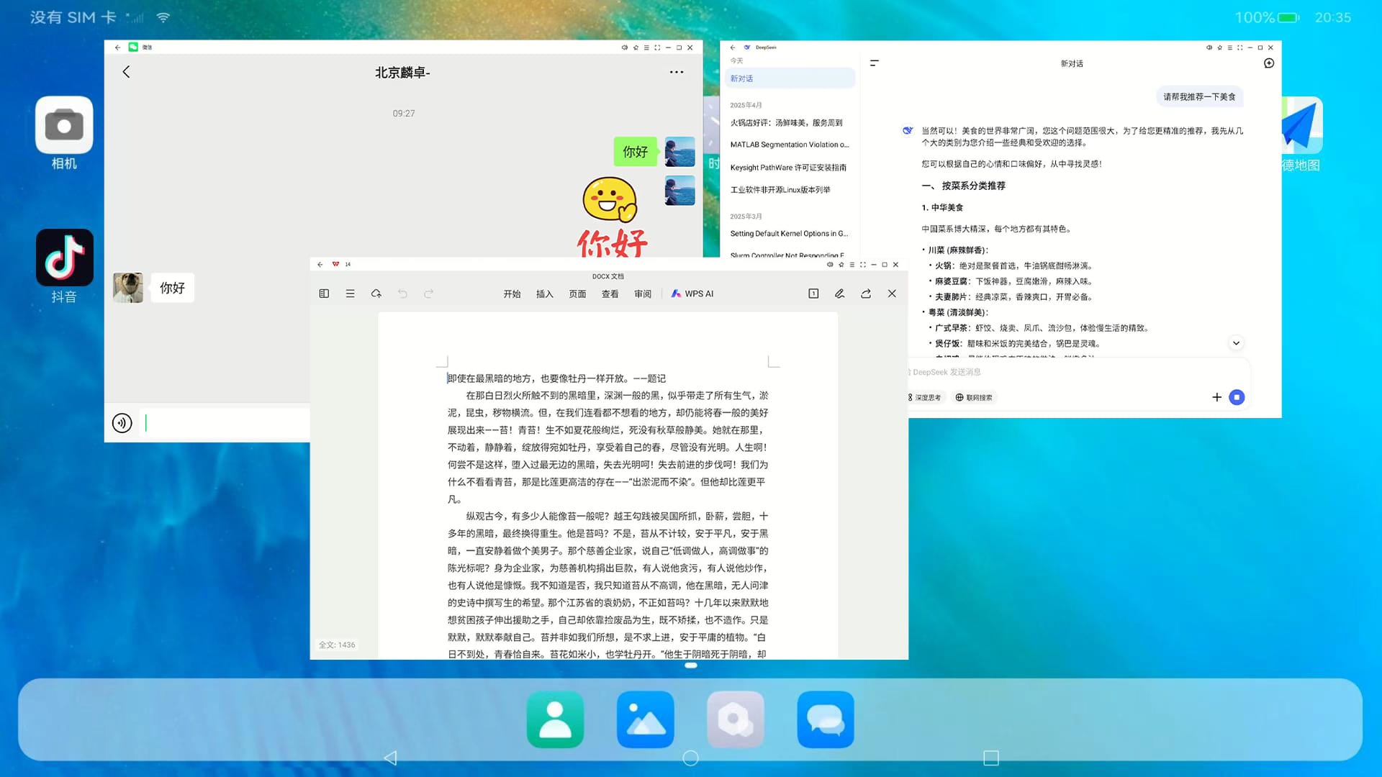Switch to 审阅 tab in WPS
The width and height of the screenshot is (1382, 777).
coord(642,294)
